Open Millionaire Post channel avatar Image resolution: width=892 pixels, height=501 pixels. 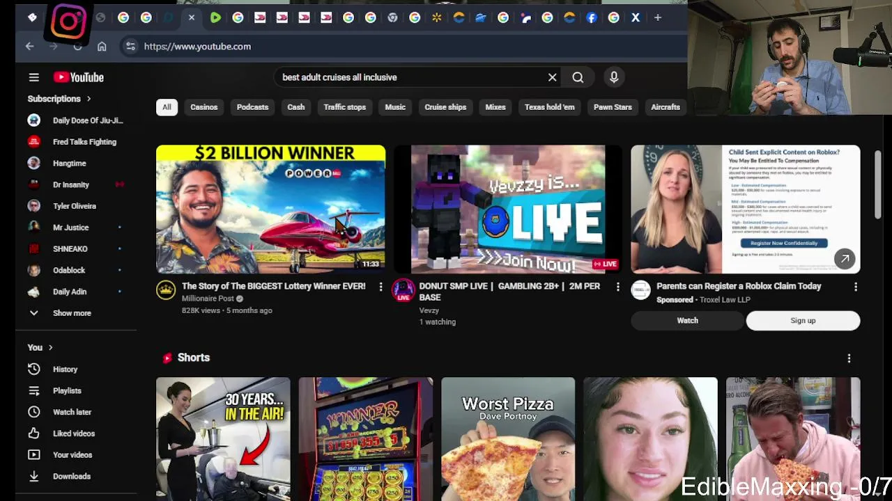click(x=166, y=290)
